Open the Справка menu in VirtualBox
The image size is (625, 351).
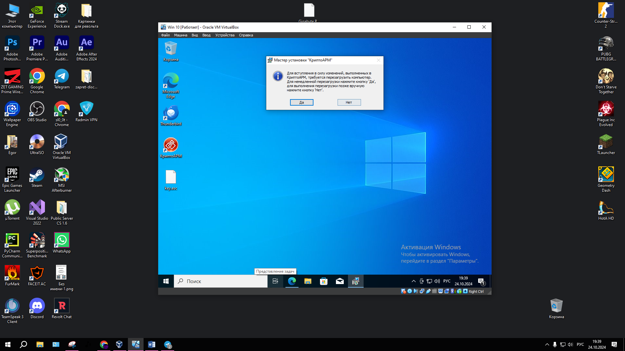pyautogui.click(x=246, y=35)
